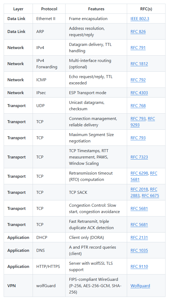Click the HTTP/HTTPS protocol cell

[48, 267]
